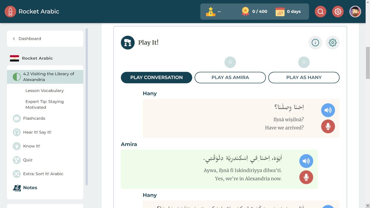Click the Rocket Arabic header title

point(39,12)
